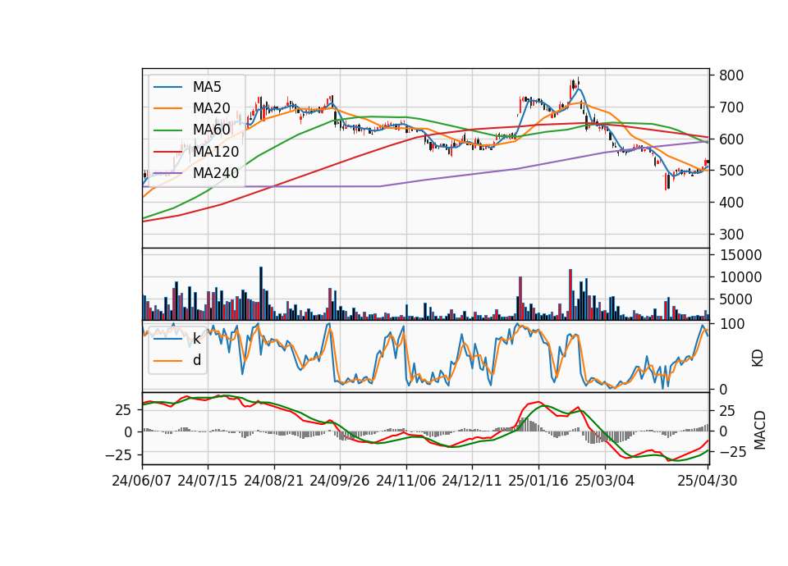Click the 700 price axis label

point(731,107)
